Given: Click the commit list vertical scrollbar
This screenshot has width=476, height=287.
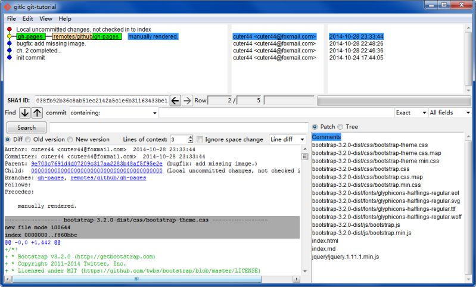Looking at the screenshot, I should pos(468,59).
